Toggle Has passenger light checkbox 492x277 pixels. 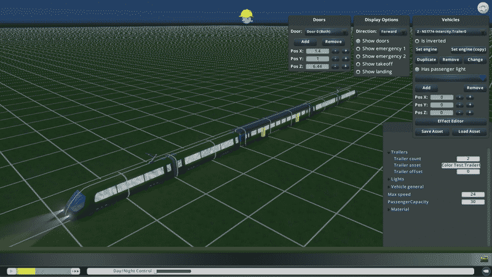(418, 69)
